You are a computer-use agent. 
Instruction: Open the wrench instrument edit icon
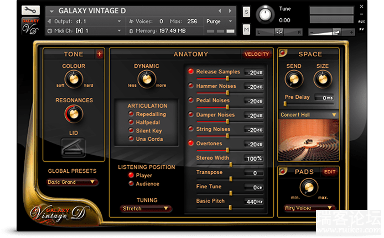[30, 10]
